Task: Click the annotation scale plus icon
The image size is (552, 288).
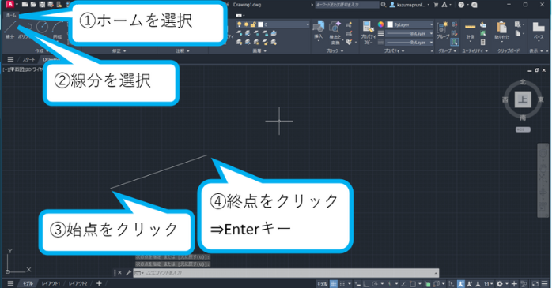Action: point(514,284)
